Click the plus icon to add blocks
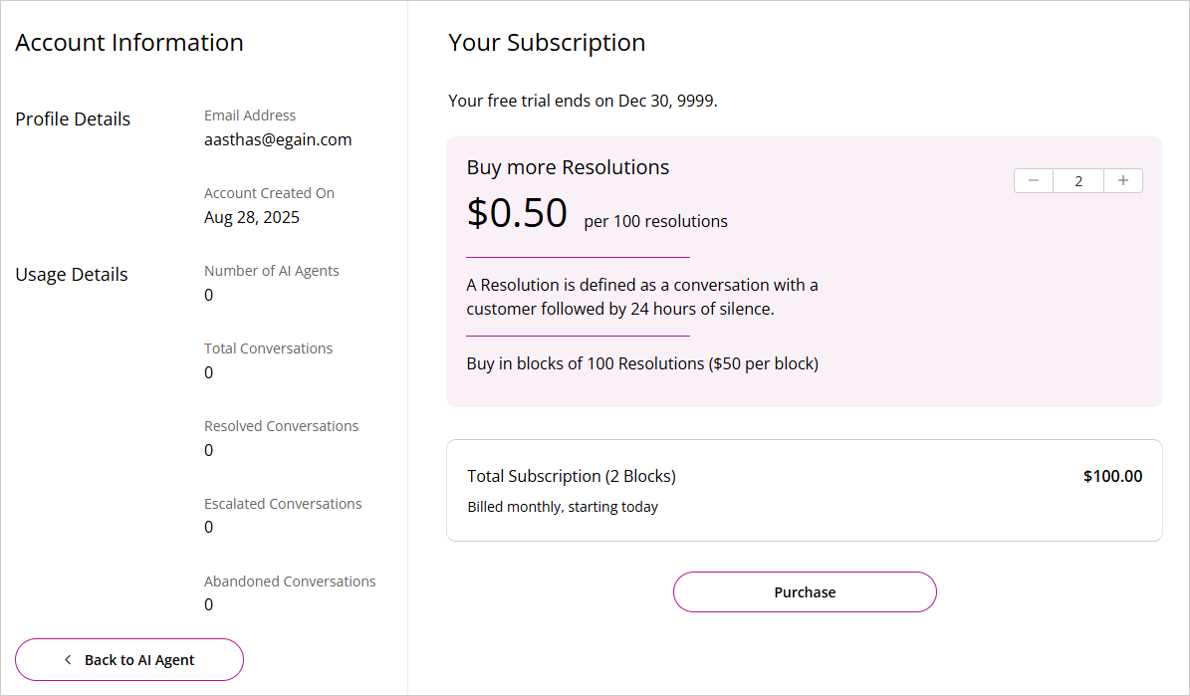 click(1123, 180)
